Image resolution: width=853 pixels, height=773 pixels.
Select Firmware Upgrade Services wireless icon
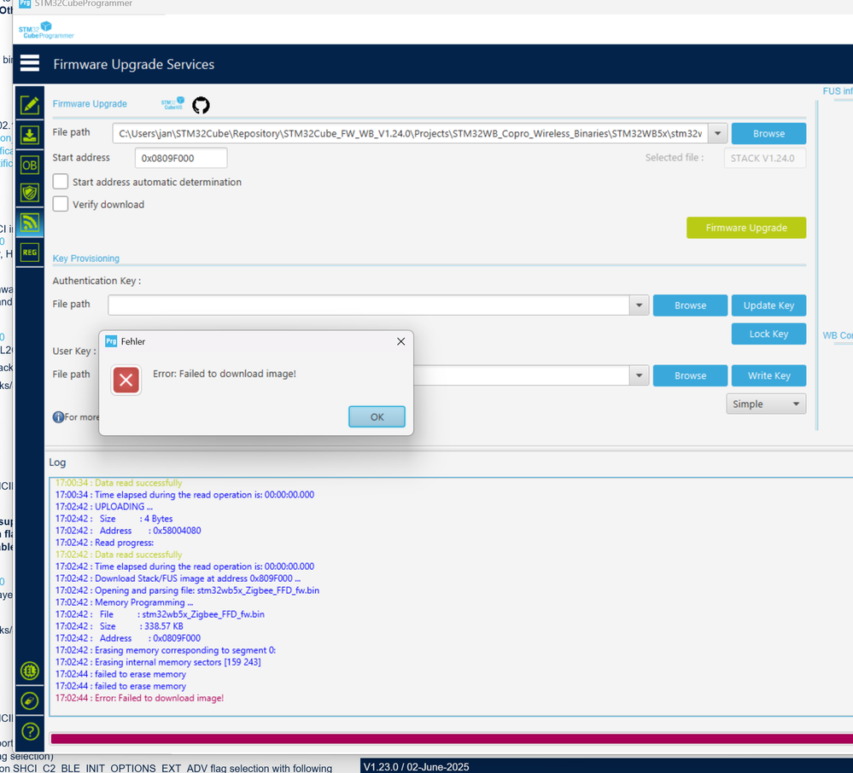point(29,223)
